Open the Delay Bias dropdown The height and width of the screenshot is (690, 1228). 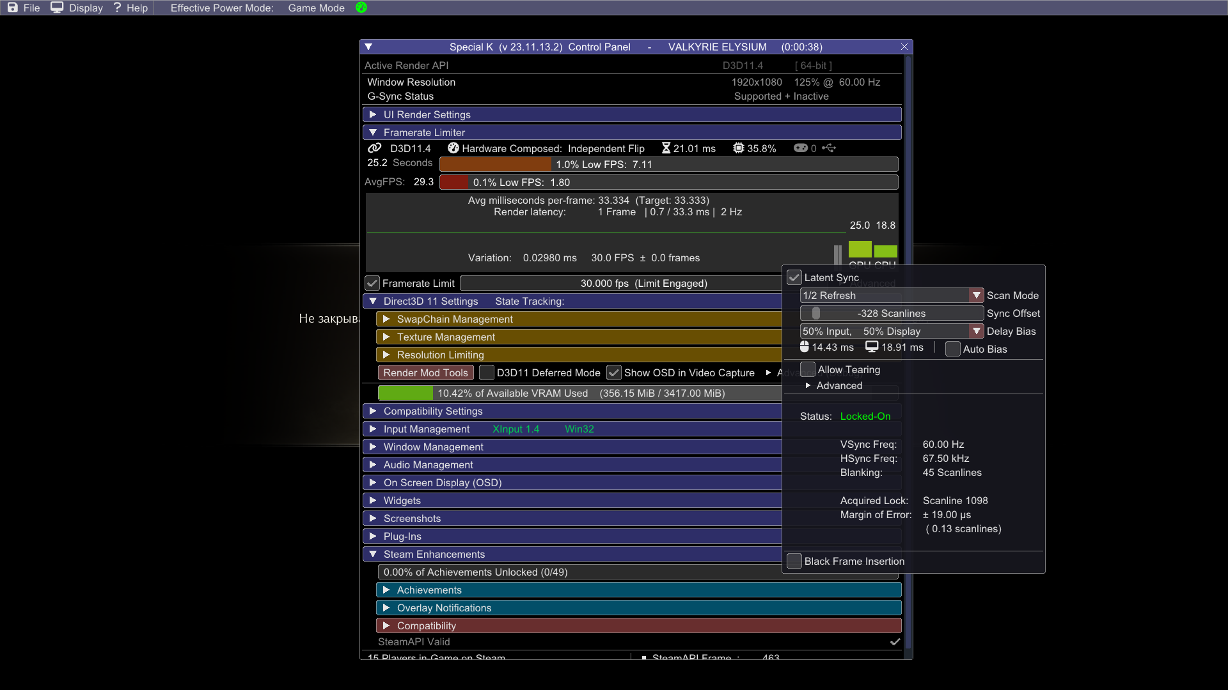tap(976, 331)
